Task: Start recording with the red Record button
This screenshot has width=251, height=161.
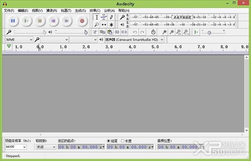Action: coord(82,21)
